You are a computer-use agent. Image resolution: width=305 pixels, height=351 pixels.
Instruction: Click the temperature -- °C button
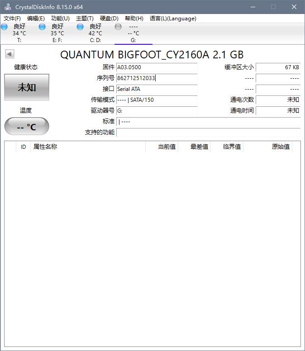pyautogui.click(x=27, y=127)
